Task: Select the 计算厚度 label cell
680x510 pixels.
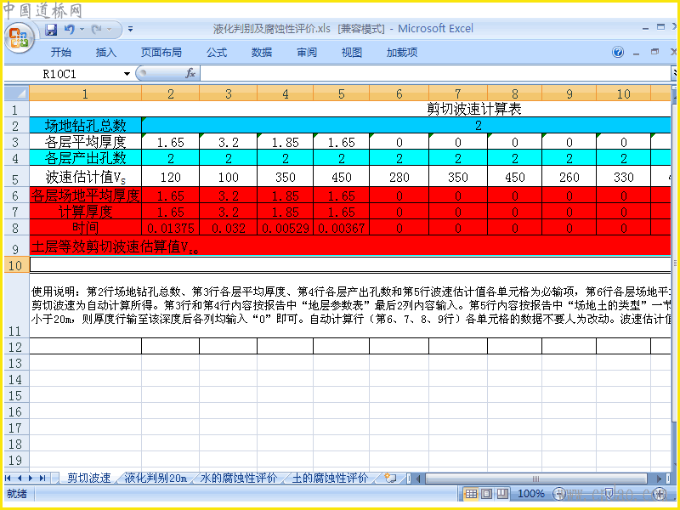Action: [86, 212]
